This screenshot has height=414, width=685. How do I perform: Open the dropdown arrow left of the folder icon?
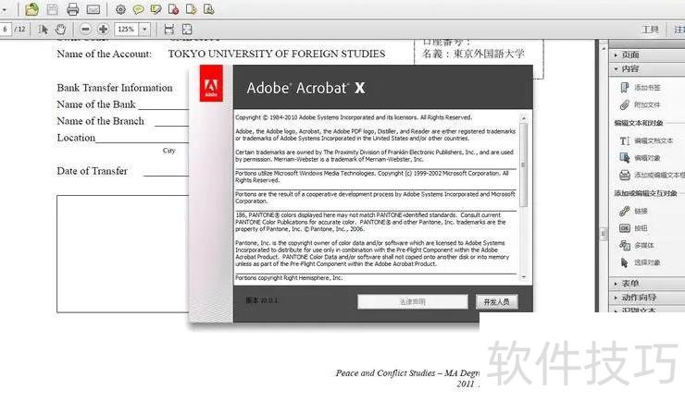5,9
